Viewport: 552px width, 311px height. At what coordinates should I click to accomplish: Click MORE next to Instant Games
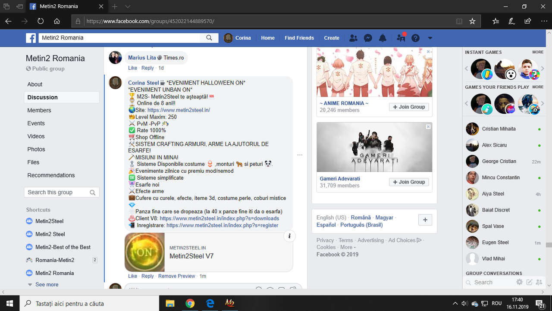(538, 52)
